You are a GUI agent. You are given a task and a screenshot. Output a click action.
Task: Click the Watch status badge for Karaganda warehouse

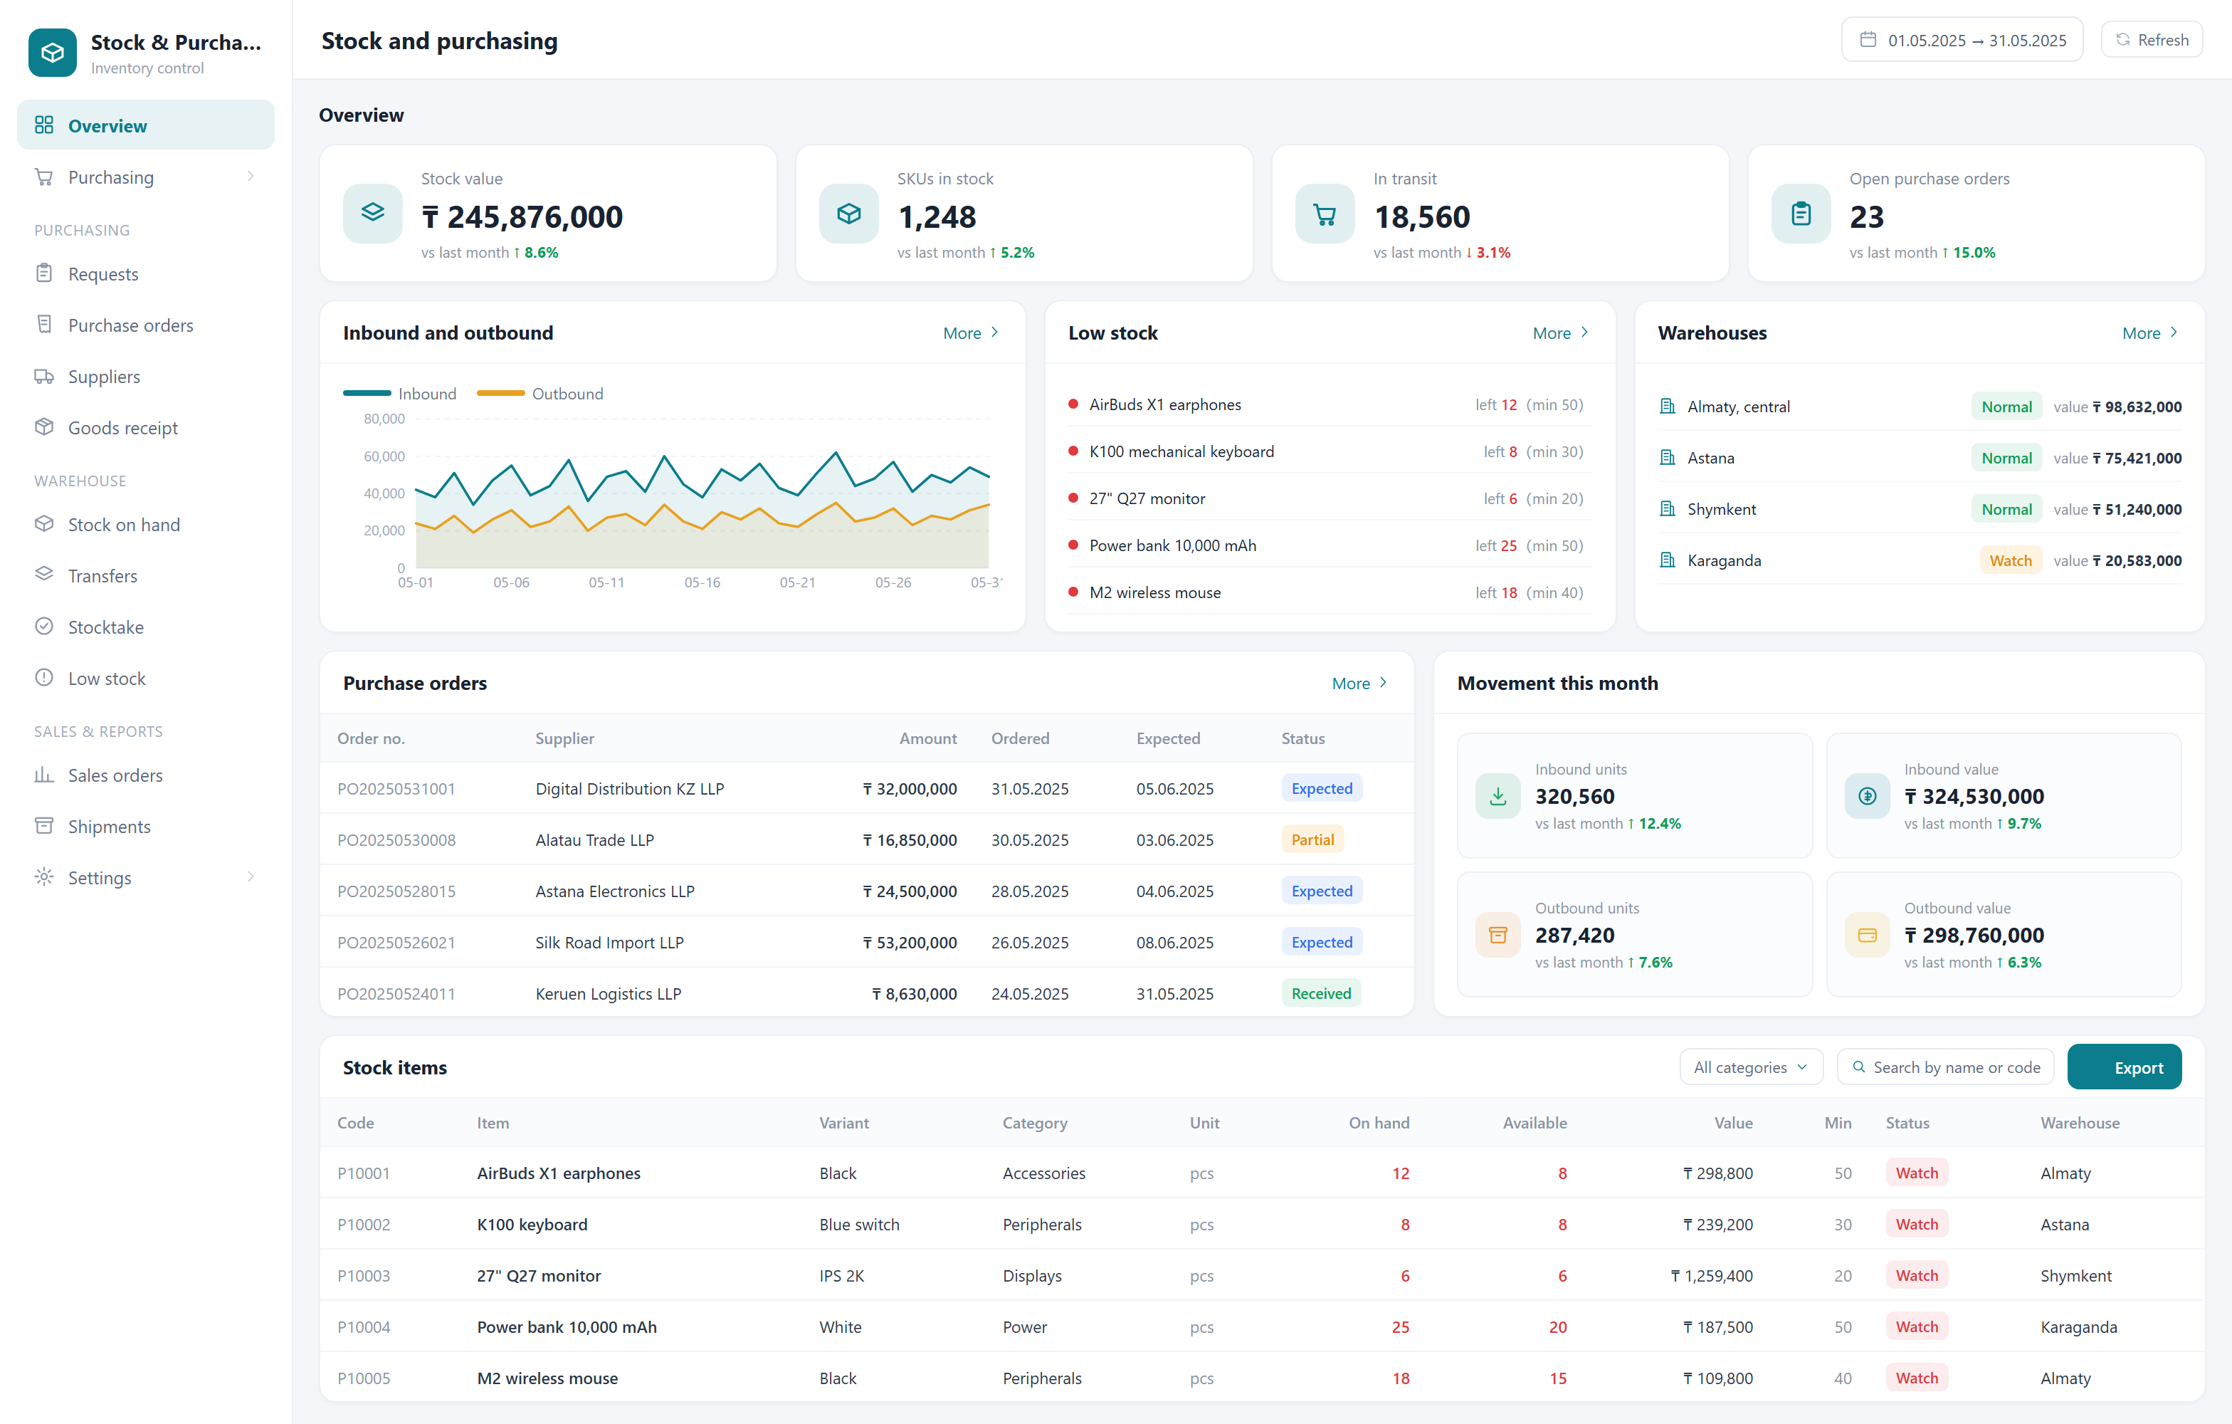[2009, 560]
